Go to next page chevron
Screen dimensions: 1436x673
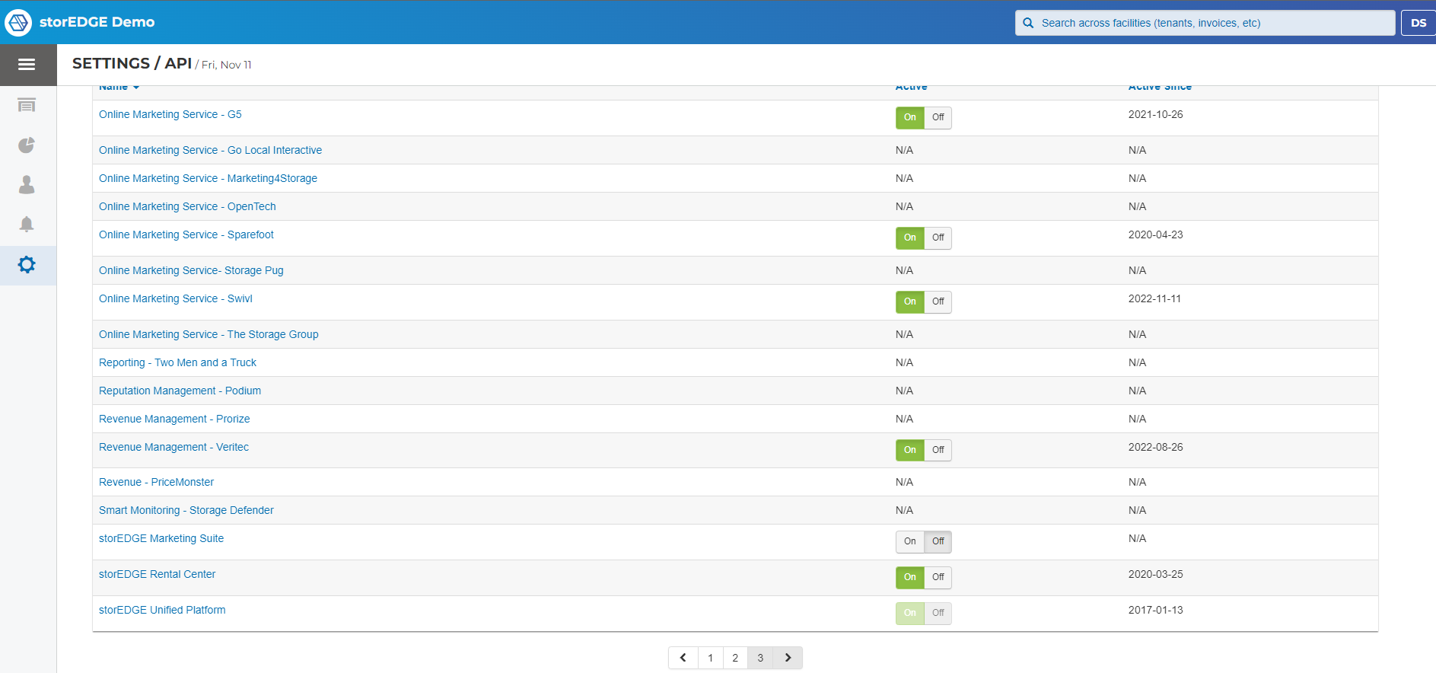point(788,658)
